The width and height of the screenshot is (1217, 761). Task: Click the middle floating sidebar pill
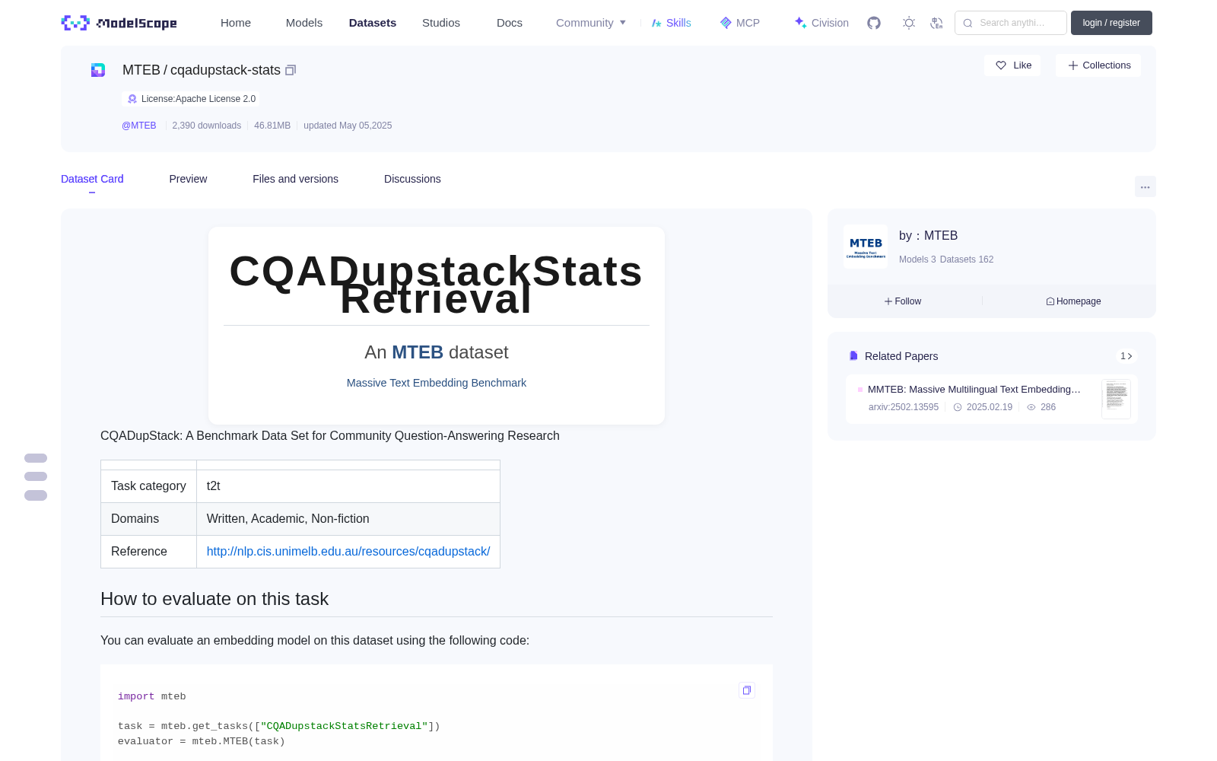click(x=36, y=476)
